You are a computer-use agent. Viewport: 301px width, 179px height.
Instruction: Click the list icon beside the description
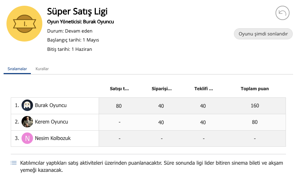[14, 163]
